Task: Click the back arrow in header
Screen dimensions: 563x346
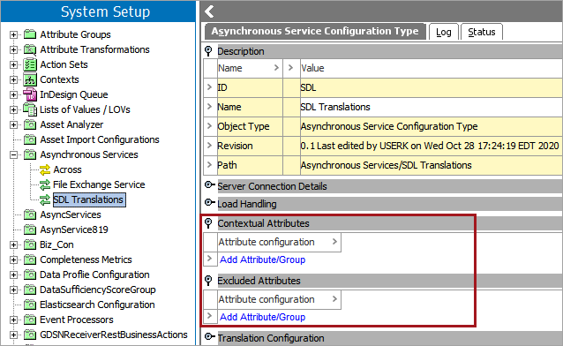Action: point(209,11)
